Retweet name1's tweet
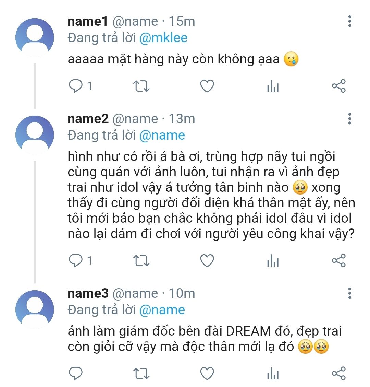This screenshot has height=387, width=370. point(141,86)
